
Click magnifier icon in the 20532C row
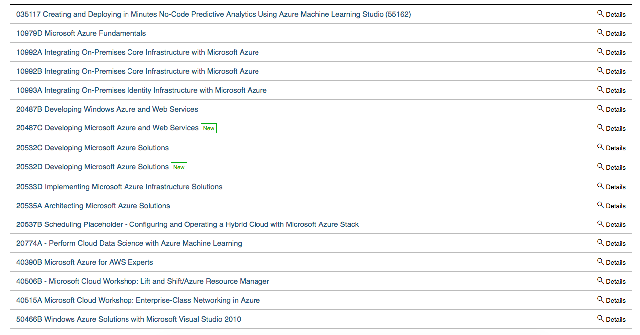[600, 147]
